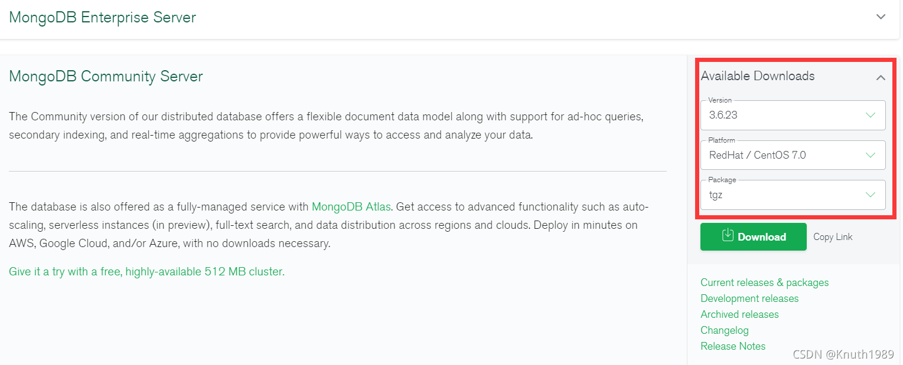Screen dimensions: 903x365
Task: Click the Download button
Action: pos(753,236)
